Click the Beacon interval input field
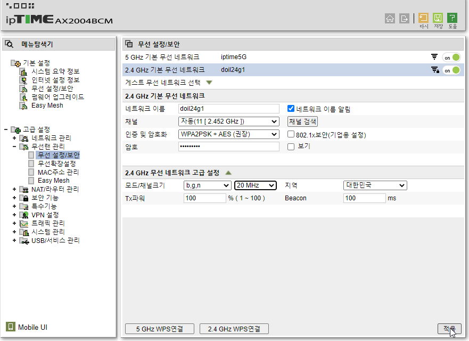469x341 pixels. [364, 198]
